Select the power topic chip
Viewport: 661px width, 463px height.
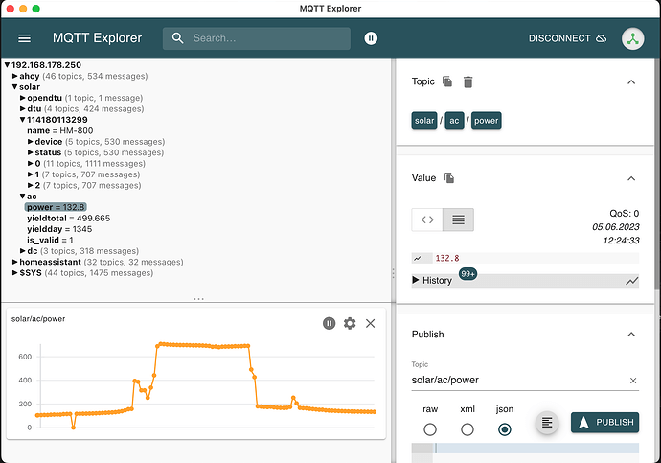[x=486, y=121]
